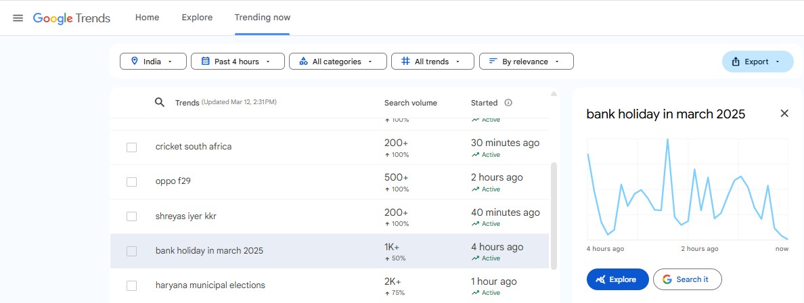Go to the Home tab
The image size is (804, 303).
click(x=147, y=18)
